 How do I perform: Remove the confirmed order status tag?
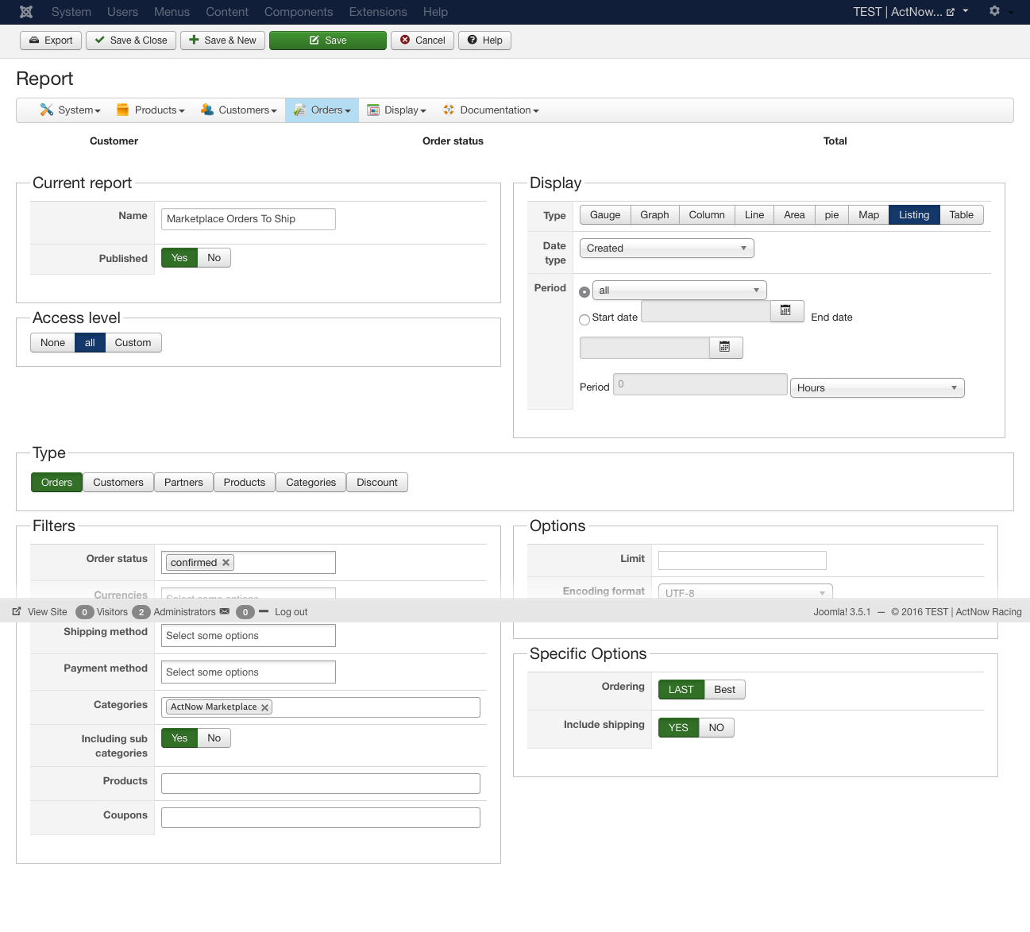pos(226,563)
